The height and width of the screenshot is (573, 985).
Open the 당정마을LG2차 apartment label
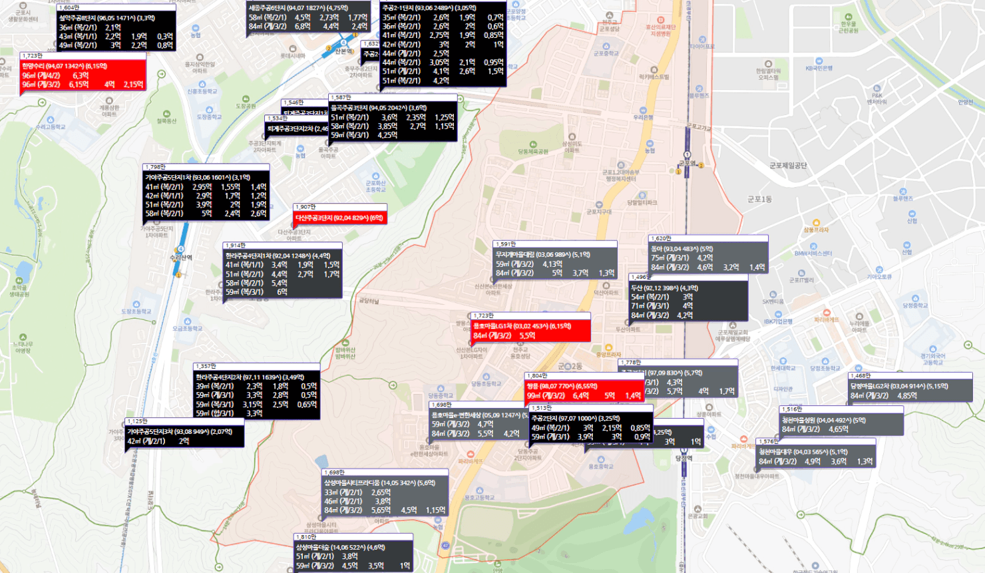tap(910, 391)
